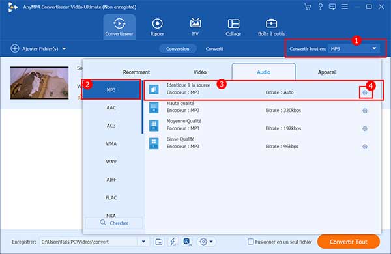Open the preferences gear at bottom bar

[x=203, y=242]
